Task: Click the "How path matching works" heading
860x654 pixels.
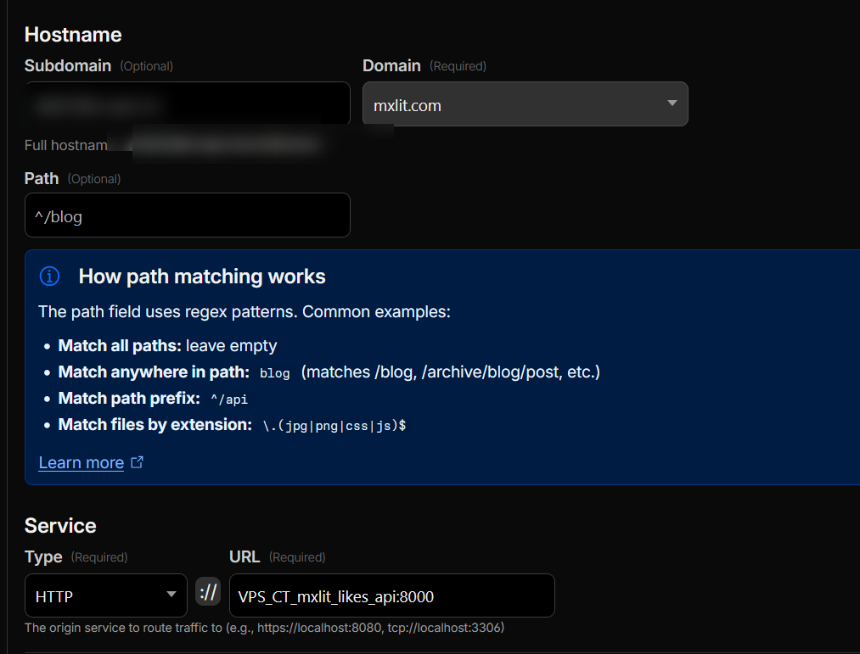Action: coord(202,277)
